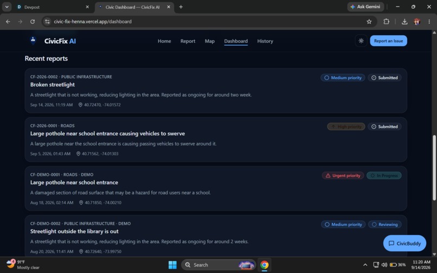Open the Map nav item

coord(210,41)
